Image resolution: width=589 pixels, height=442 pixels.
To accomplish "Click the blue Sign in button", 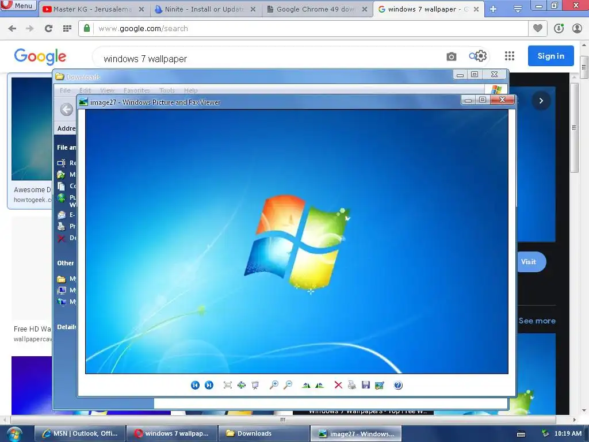I will 550,56.
